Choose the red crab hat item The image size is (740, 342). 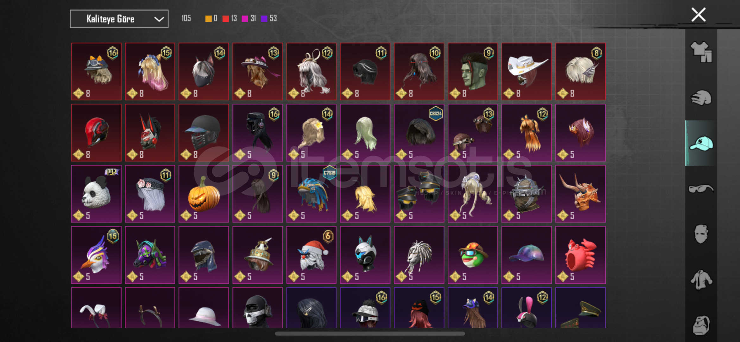(x=580, y=255)
